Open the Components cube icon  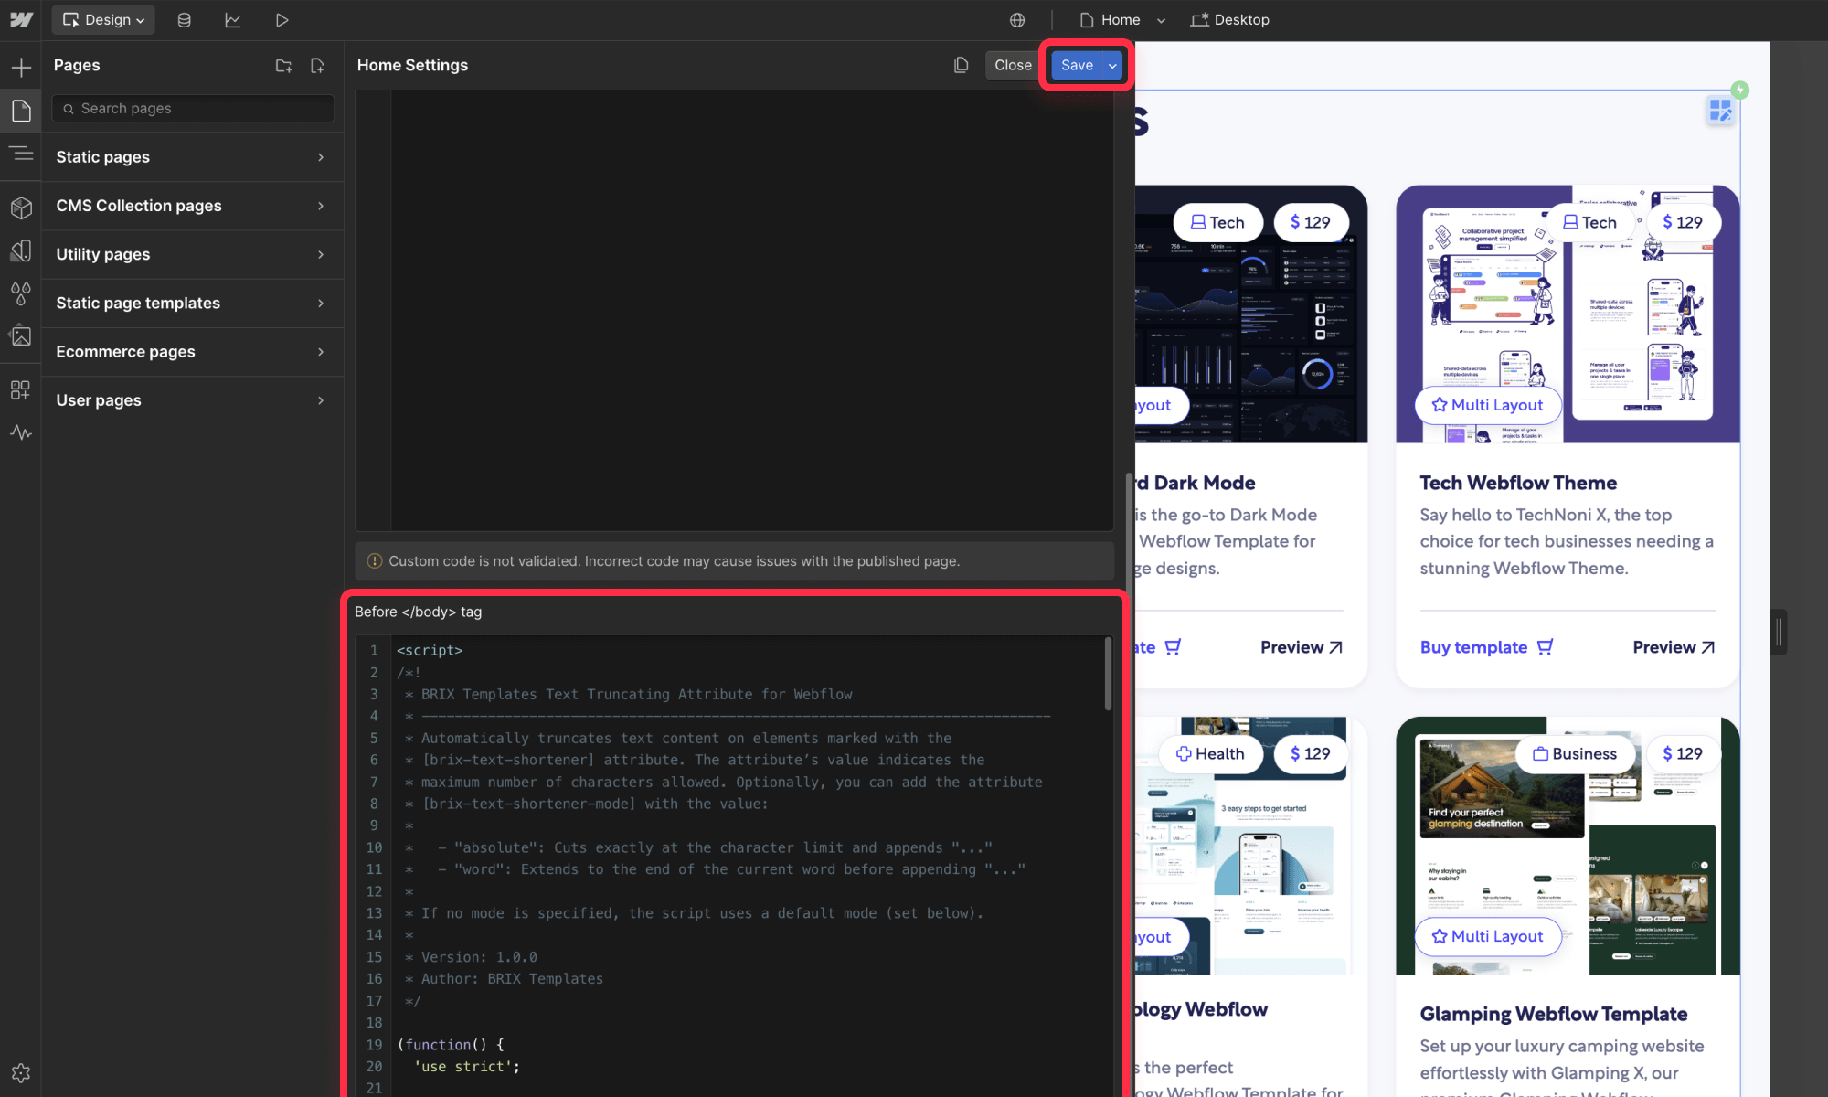[21, 208]
